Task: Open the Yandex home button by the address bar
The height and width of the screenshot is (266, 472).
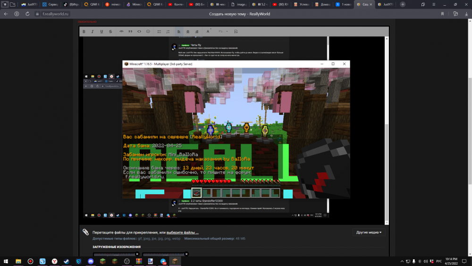Action: 17,14
